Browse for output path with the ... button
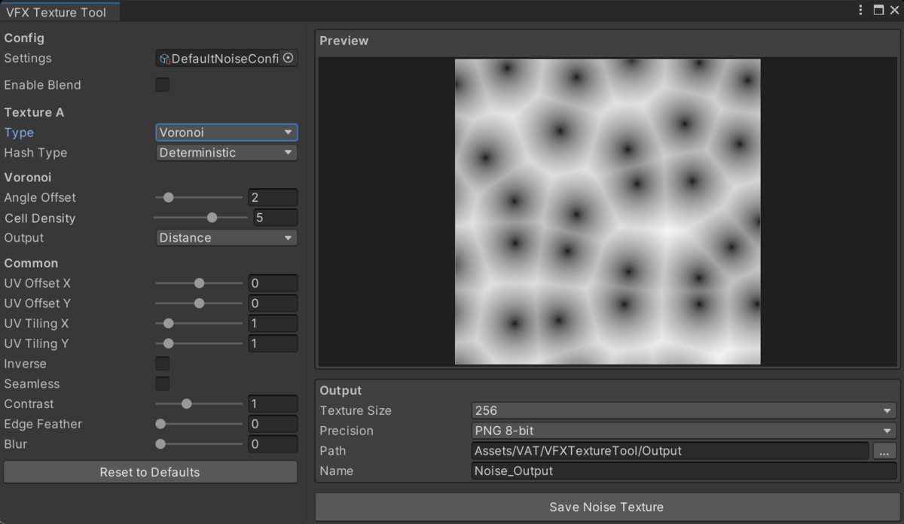This screenshot has height=524, width=904. tap(884, 451)
